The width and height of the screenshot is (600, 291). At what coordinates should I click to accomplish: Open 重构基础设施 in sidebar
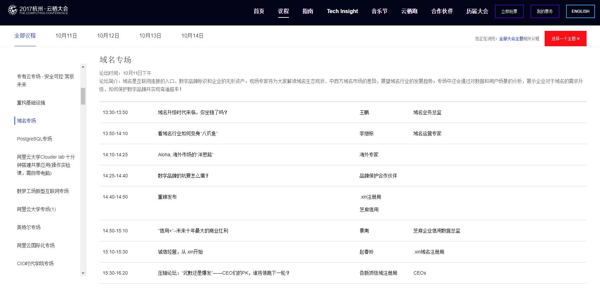tap(31, 103)
